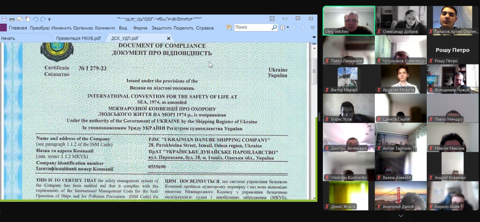
Task: Click the scroll down arrow of document
Action: click(314, 198)
